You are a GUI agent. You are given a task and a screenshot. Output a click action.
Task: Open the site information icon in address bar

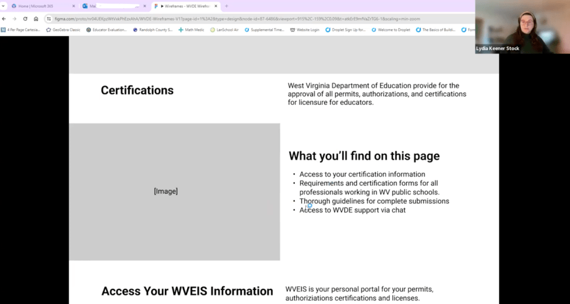pos(50,18)
